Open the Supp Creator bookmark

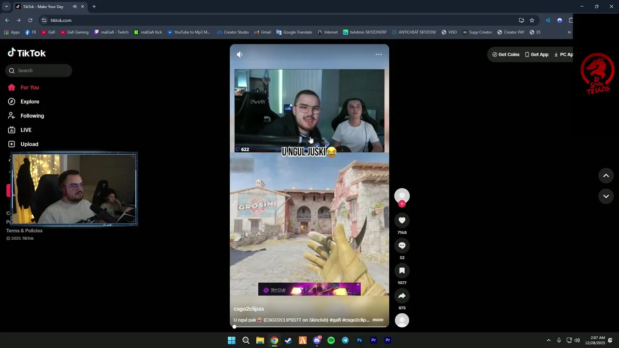click(477, 32)
